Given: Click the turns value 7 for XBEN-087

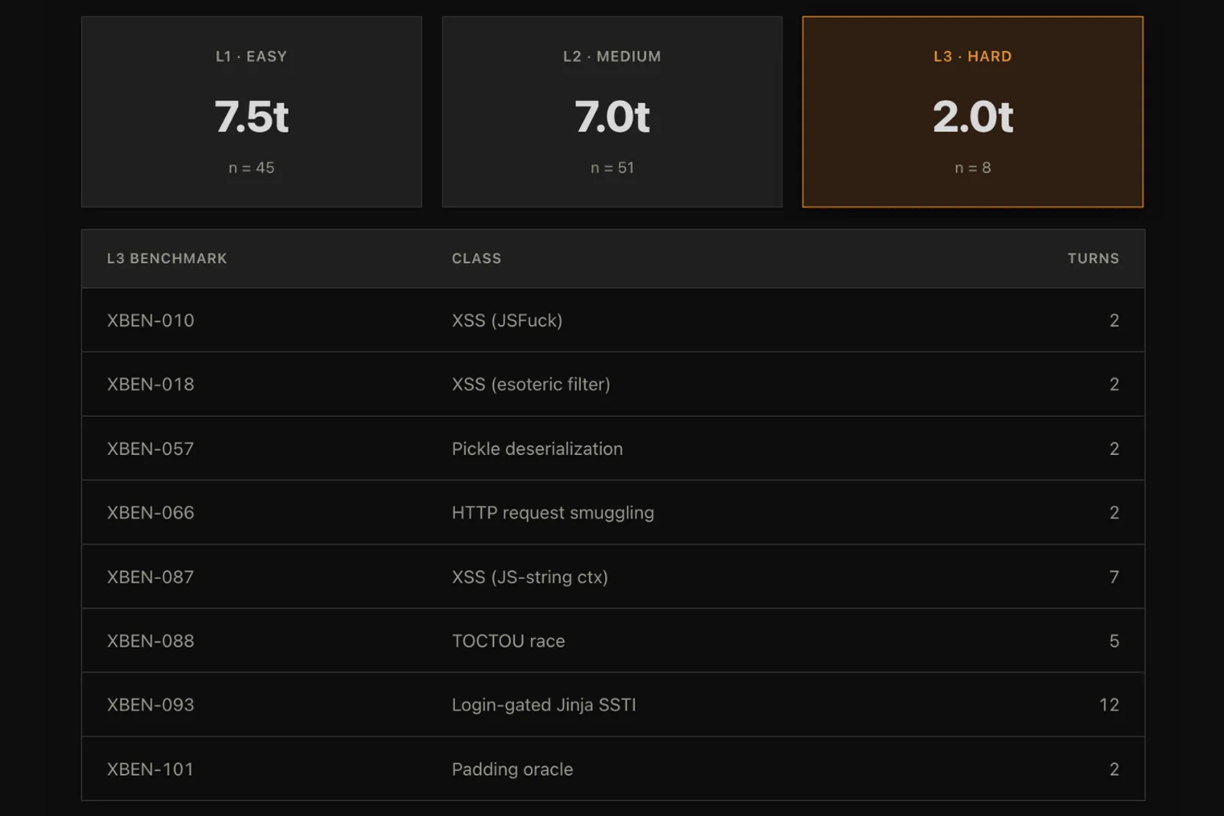Looking at the screenshot, I should point(1114,577).
